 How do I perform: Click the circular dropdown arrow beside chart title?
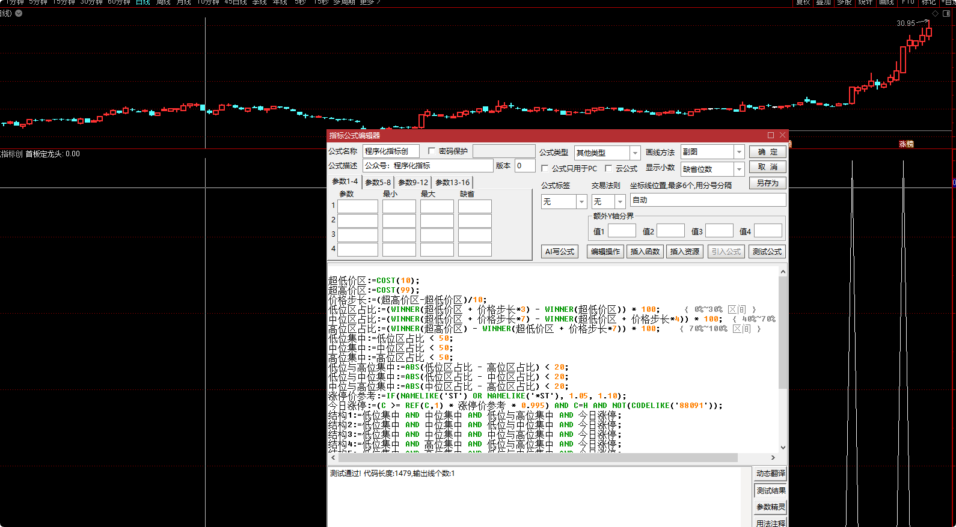point(19,13)
